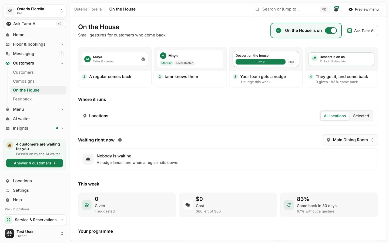
Task: Click the refresh icon on Came back card
Action: pyautogui.click(x=289, y=205)
